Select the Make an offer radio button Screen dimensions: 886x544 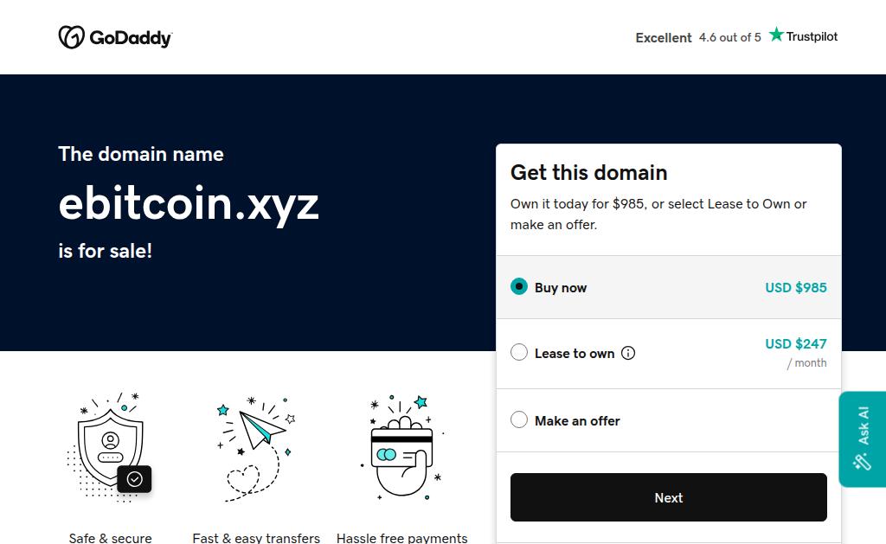(x=519, y=419)
